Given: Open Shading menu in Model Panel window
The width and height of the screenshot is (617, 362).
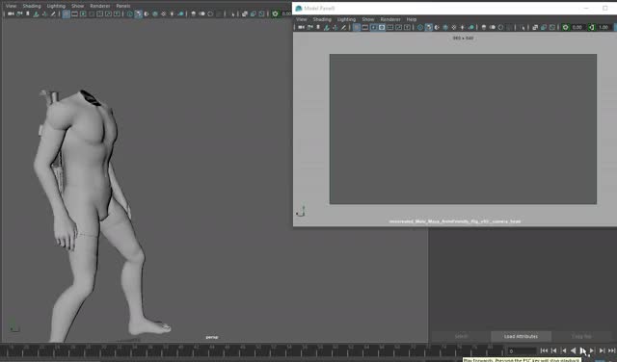Looking at the screenshot, I should click(x=322, y=19).
